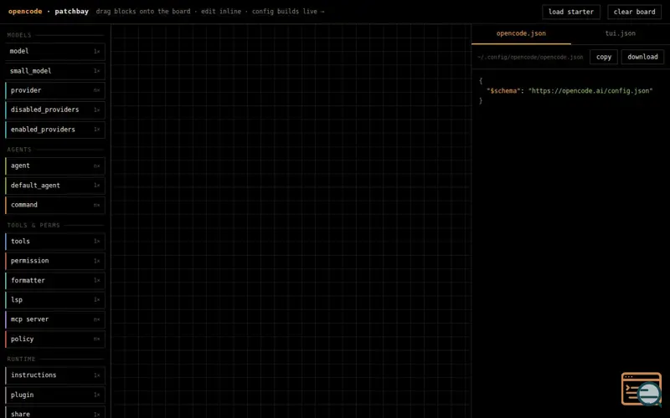The image size is (670, 418).
Task: Click the patchbay title text
Action: pos(71,12)
